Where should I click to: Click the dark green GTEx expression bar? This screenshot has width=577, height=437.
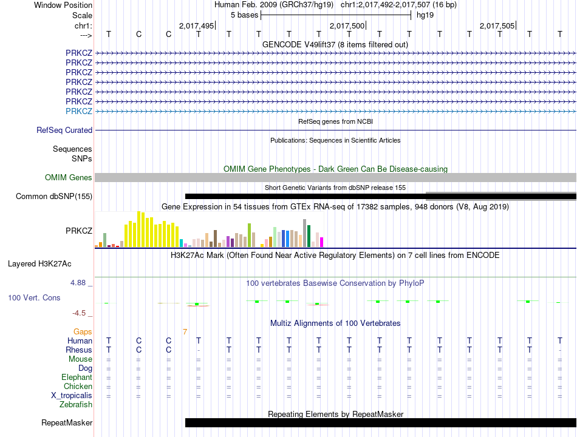click(x=309, y=235)
